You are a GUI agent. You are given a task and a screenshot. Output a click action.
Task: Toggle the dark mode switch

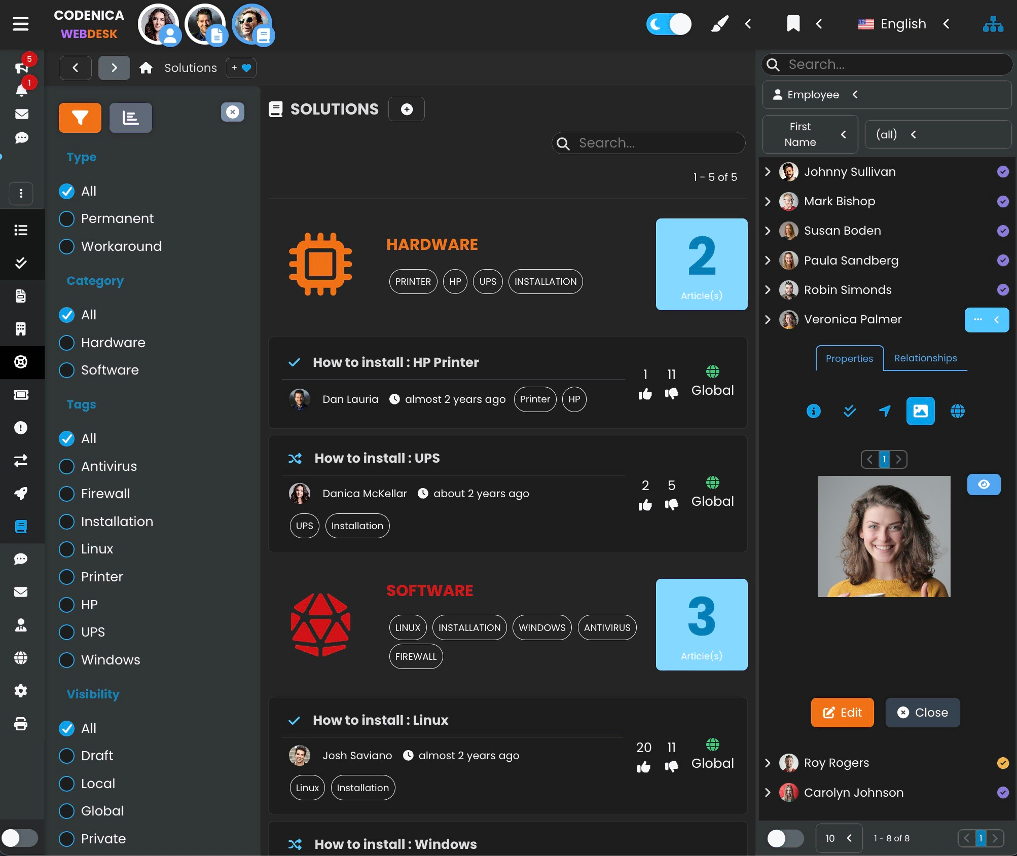point(669,23)
